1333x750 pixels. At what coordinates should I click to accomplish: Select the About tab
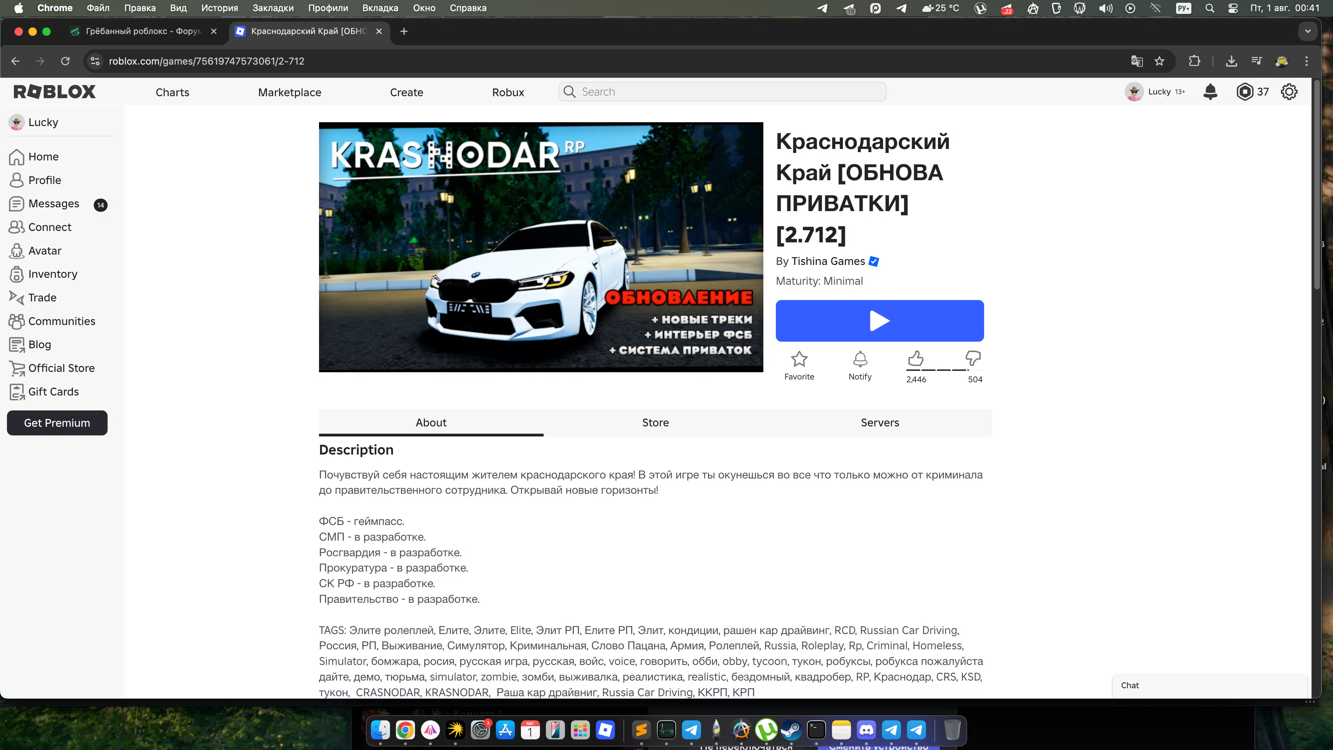coord(431,422)
